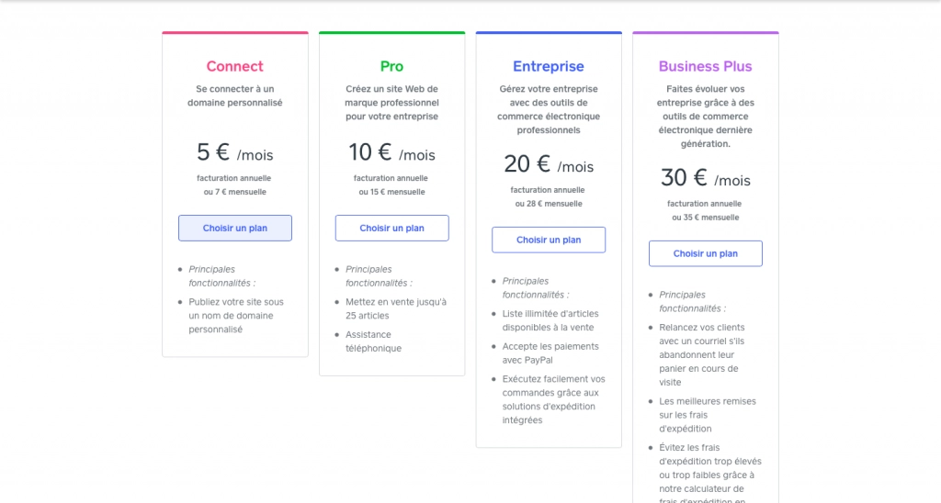The height and width of the screenshot is (503, 941).
Task: Choose the Pro plan button
Action: [x=391, y=228]
